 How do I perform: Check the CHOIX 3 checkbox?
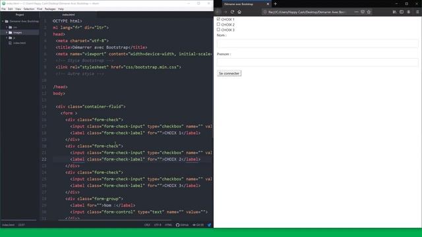pos(218,30)
